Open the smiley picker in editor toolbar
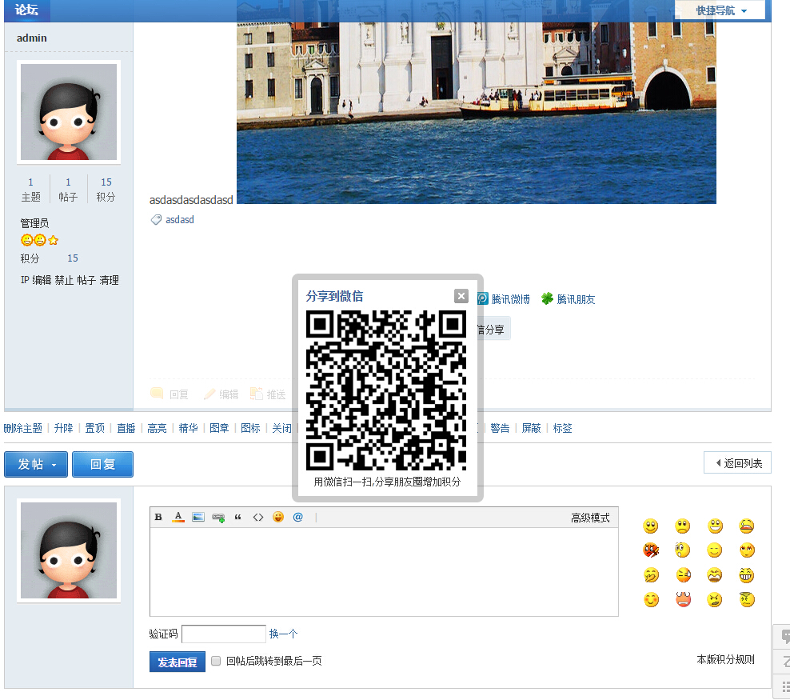 click(278, 518)
